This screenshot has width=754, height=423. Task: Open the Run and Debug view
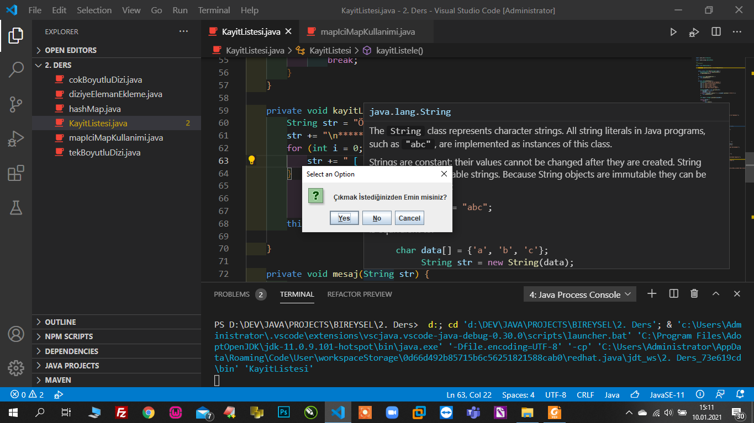coord(15,139)
